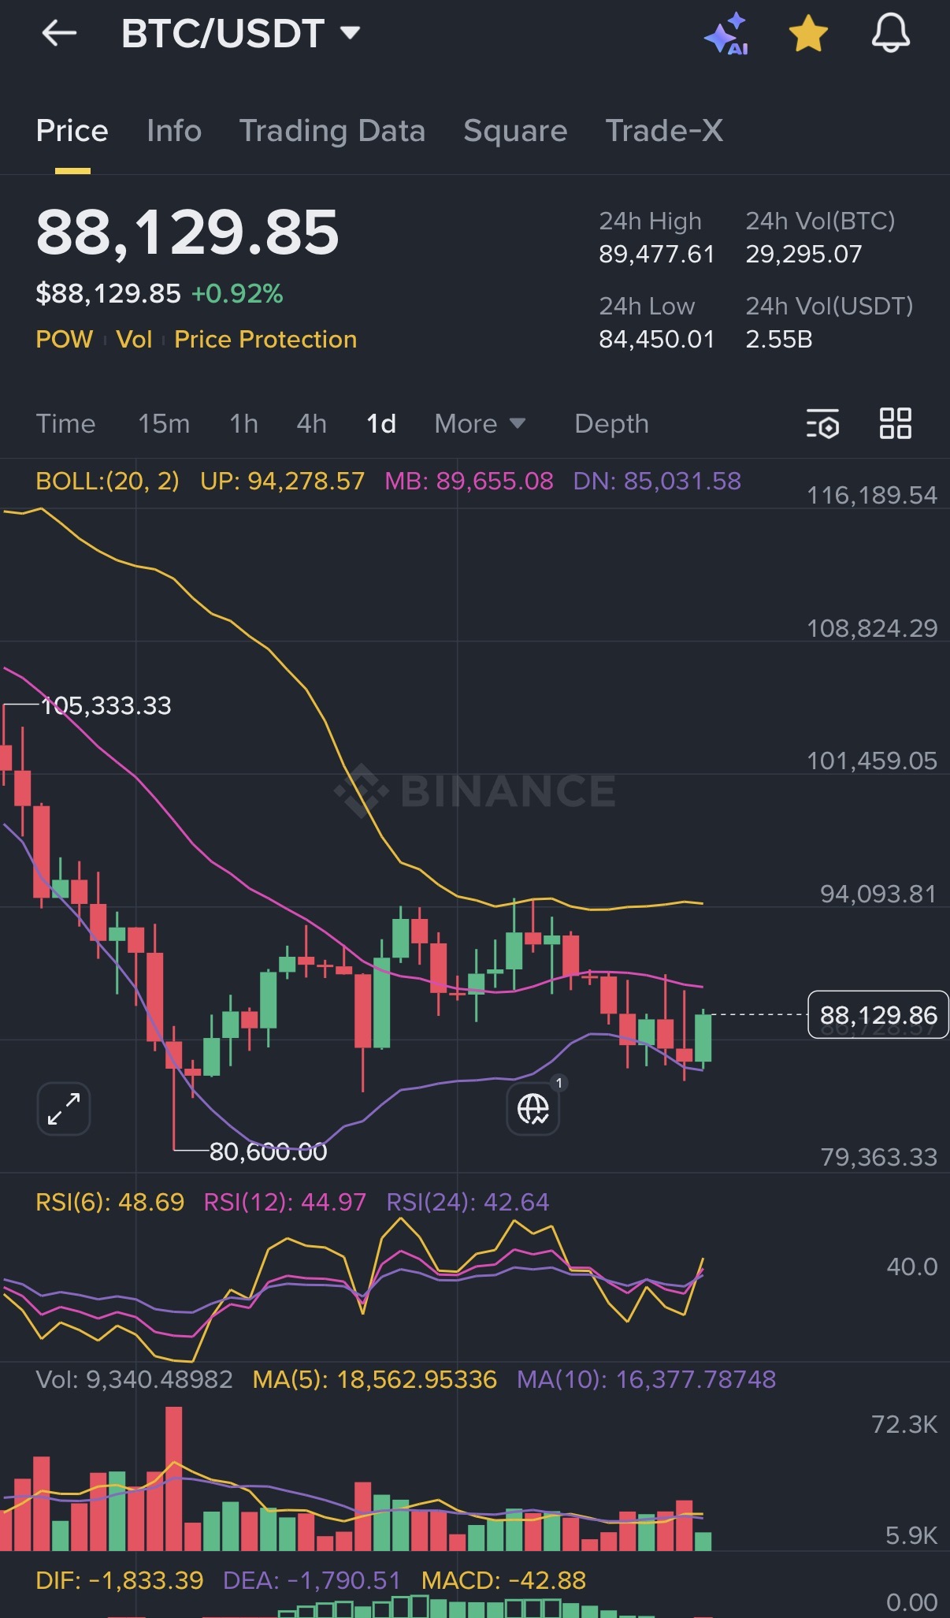Image resolution: width=950 pixels, height=1618 pixels.
Task: Tap the MA(5): 18,562.95336 label
Action: pyautogui.click(x=375, y=1379)
